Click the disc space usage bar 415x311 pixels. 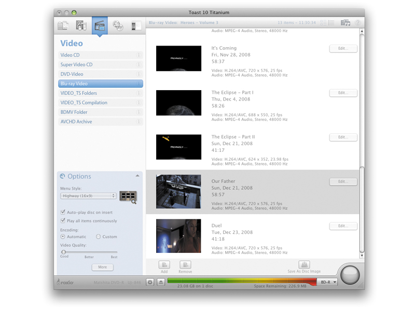click(242, 281)
